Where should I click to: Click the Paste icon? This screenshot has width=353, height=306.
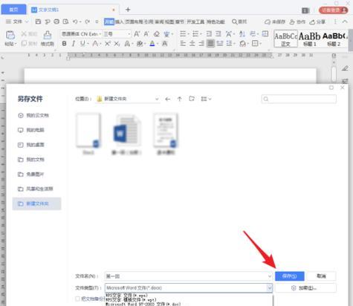[10, 36]
